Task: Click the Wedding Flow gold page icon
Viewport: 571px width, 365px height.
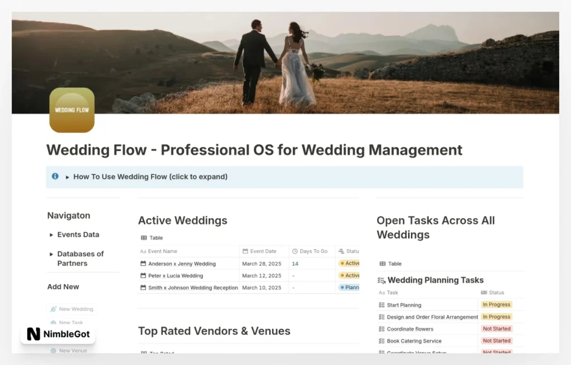Action: pyautogui.click(x=72, y=110)
